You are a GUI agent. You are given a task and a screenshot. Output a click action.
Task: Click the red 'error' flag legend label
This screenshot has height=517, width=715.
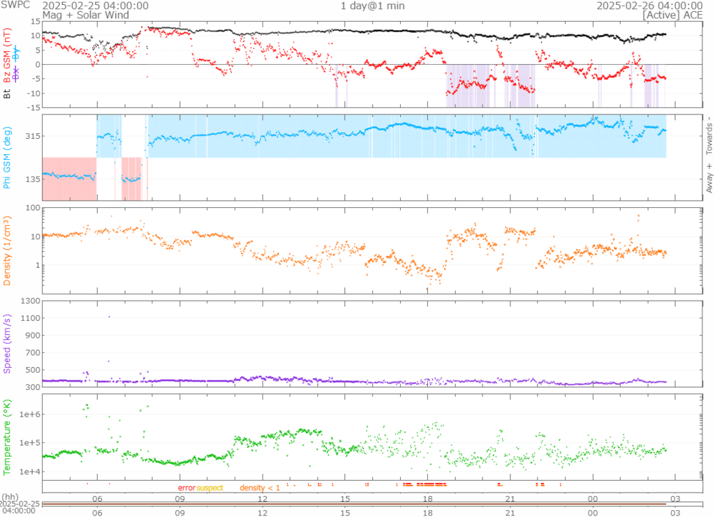coord(186,487)
